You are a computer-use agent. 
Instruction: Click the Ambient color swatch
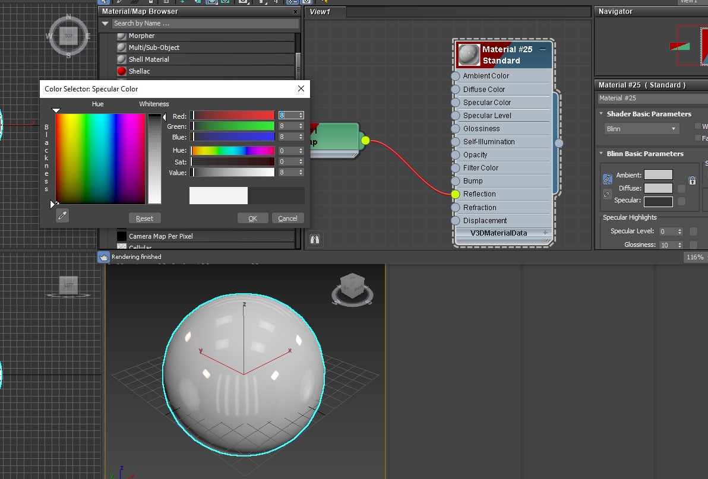point(658,175)
